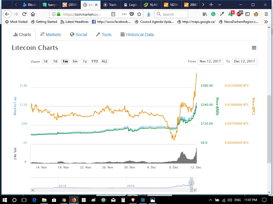Screen dimensions: 273x204
Task: Focus the coinmarketcap address bar
Action: 82,14
